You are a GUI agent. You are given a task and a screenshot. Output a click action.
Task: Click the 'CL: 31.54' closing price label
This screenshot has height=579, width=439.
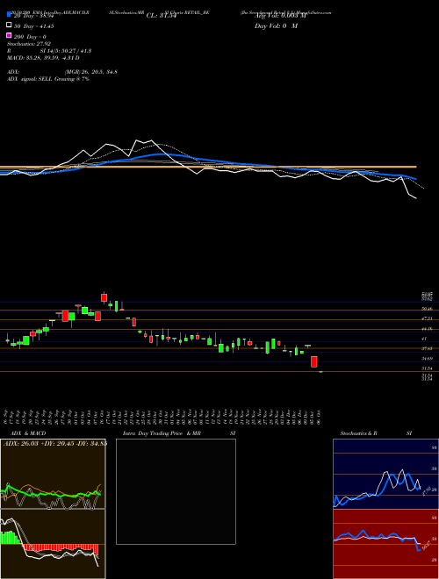(162, 16)
